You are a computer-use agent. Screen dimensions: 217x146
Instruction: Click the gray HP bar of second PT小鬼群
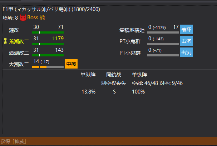163,55
